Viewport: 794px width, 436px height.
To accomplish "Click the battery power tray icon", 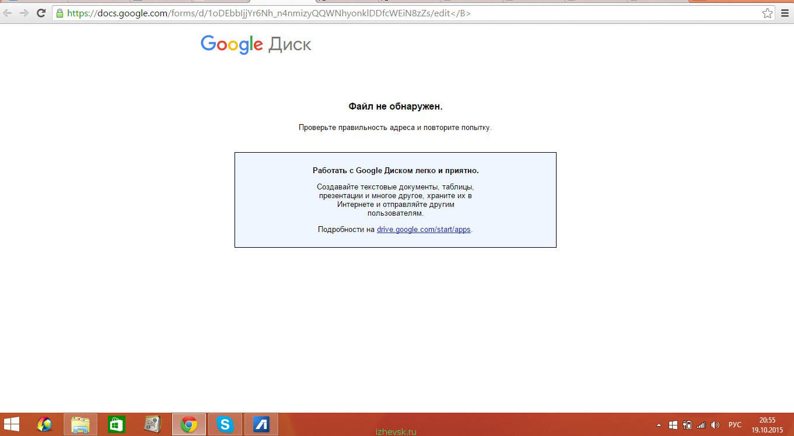I will click(687, 425).
